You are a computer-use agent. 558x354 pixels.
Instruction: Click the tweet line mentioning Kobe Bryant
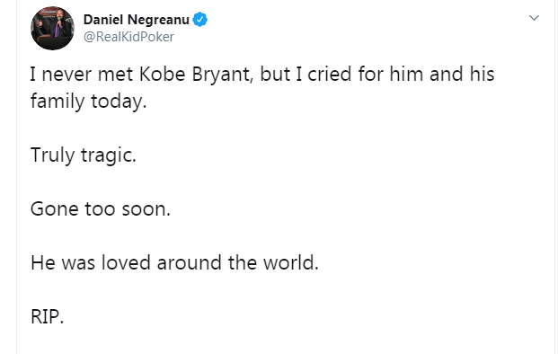click(262, 75)
